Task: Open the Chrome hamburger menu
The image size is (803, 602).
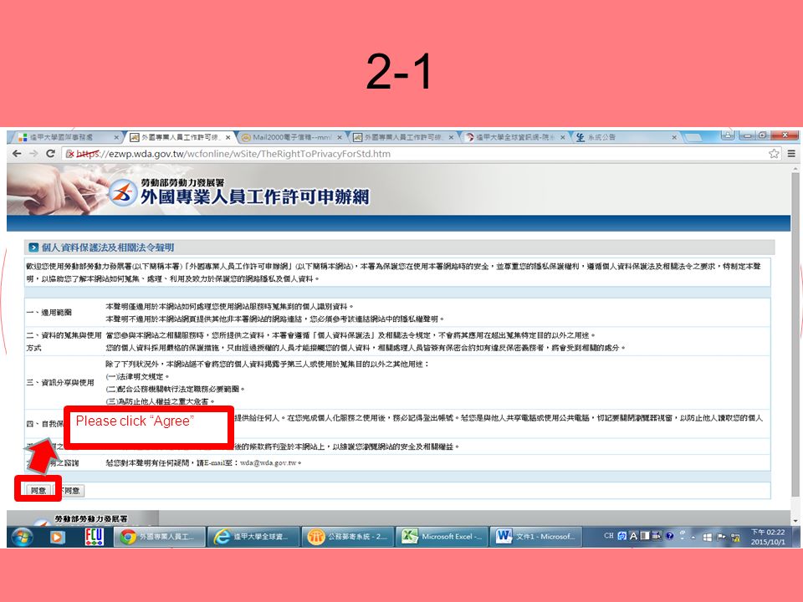Action: (x=791, y=154)
